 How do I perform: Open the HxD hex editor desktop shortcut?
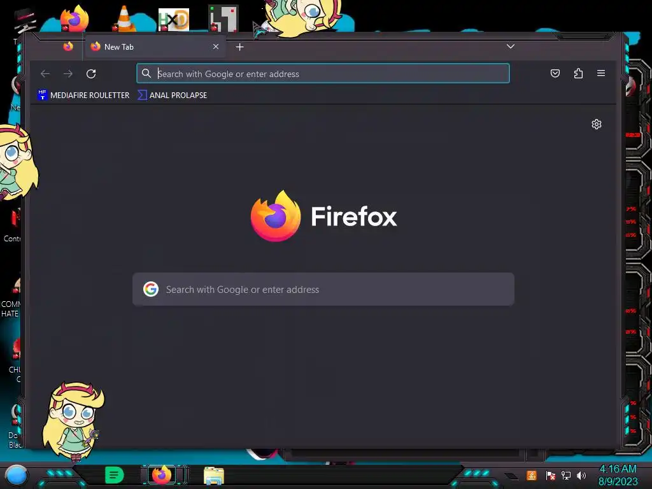click(174, 20)
